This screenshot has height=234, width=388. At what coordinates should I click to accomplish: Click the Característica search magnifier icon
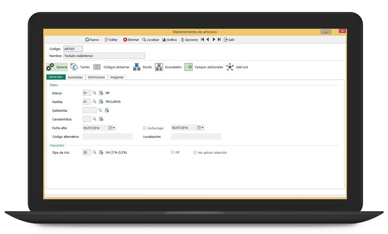click(94, 119)
